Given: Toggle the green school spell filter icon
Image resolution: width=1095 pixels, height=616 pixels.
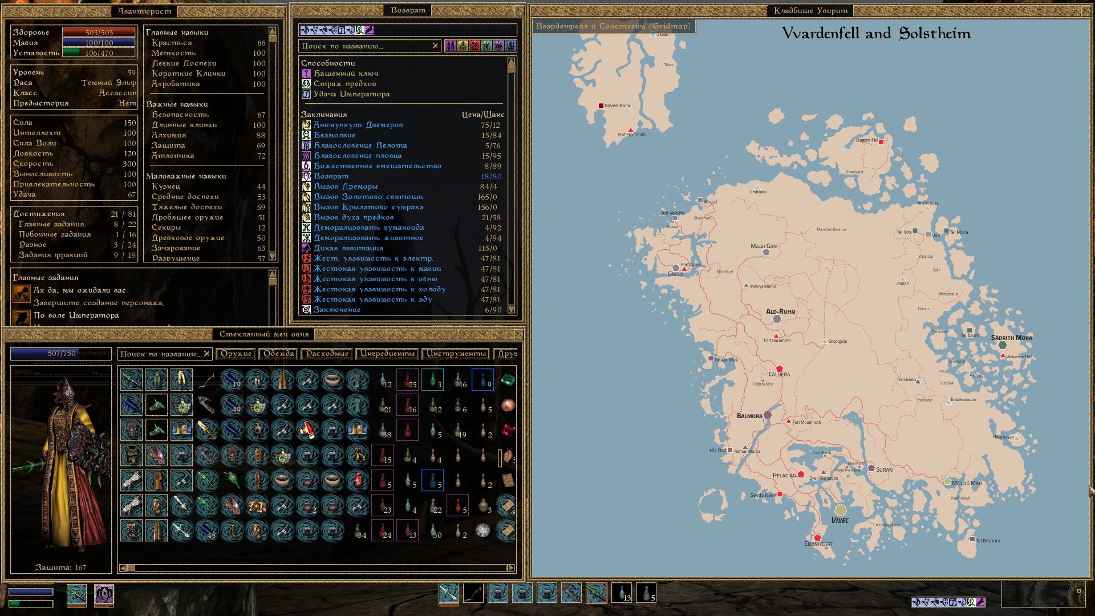Looking at the screenshot, I should tap(486, 46).
